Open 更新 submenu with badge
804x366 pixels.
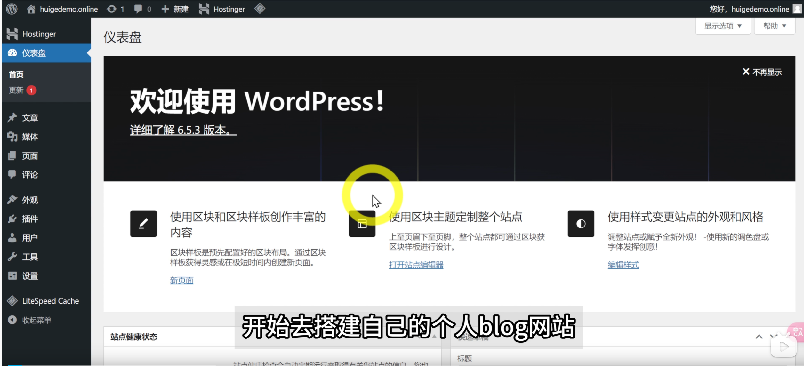tap(22, 90)
